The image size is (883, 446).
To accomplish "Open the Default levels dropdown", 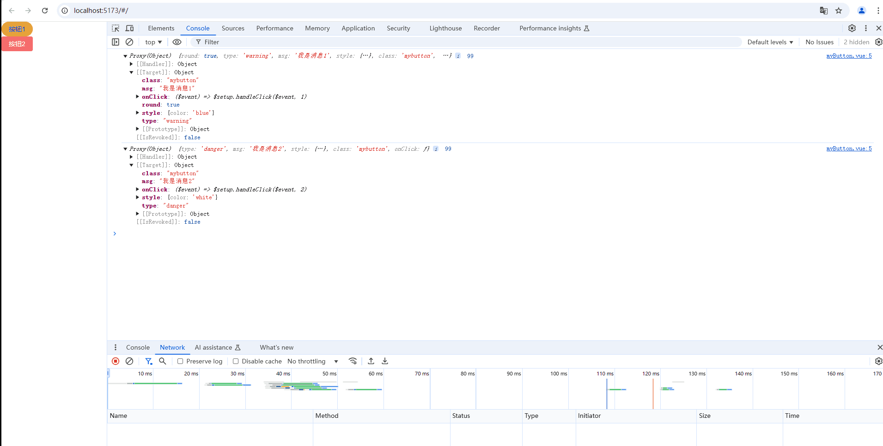I will tap(770, 42).
